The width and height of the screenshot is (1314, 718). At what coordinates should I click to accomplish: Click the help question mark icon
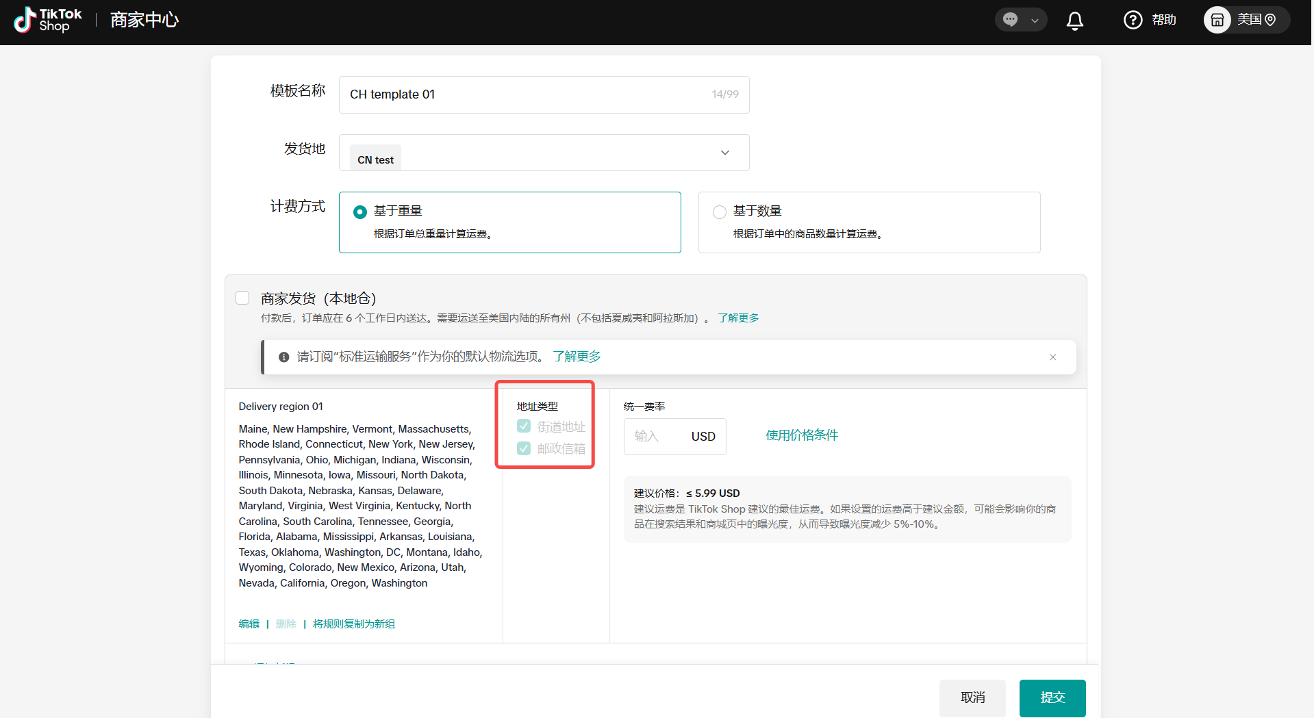[x=1133, y=20]
